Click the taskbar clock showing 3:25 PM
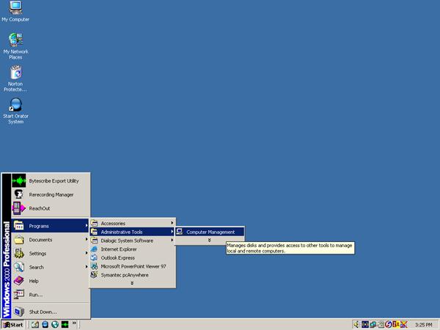The image size is (440, 330). click(x=423, y=325)
